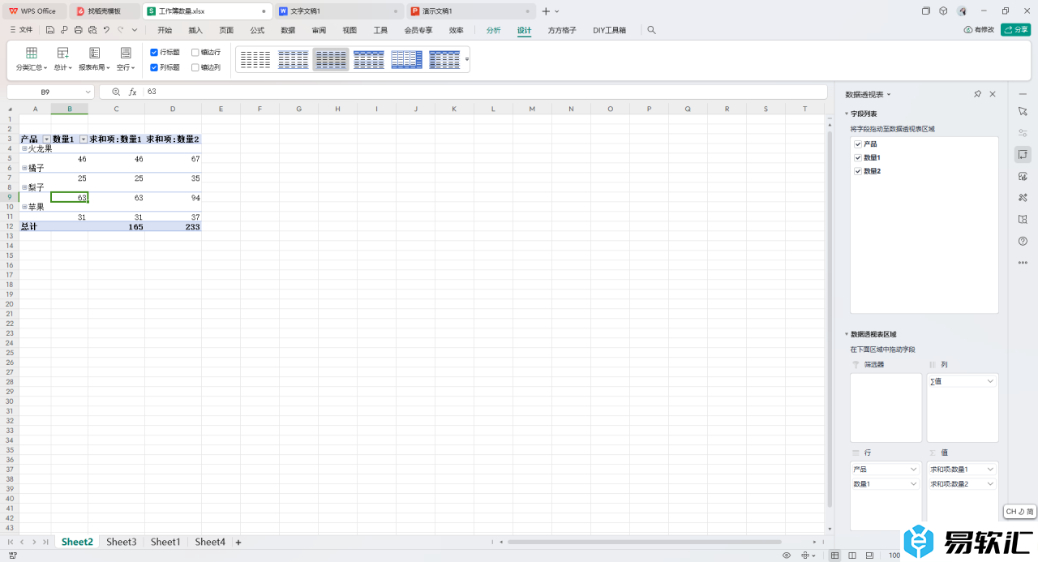
Task: Open more options ellipsis in right sidebar
Action: tap(1023, 263)
